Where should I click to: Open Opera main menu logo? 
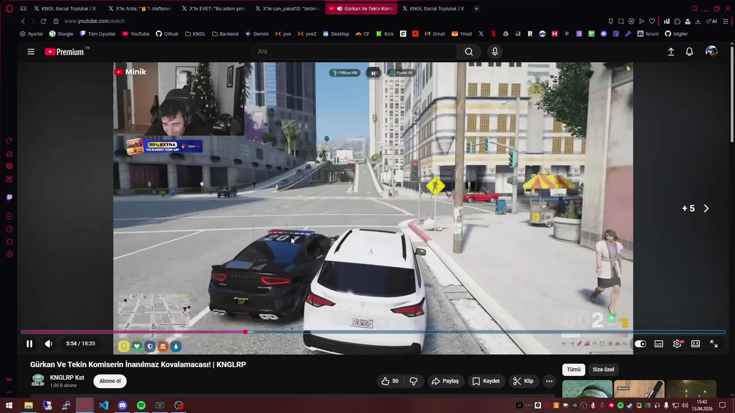pyautogui.click(x=9, y=9)
